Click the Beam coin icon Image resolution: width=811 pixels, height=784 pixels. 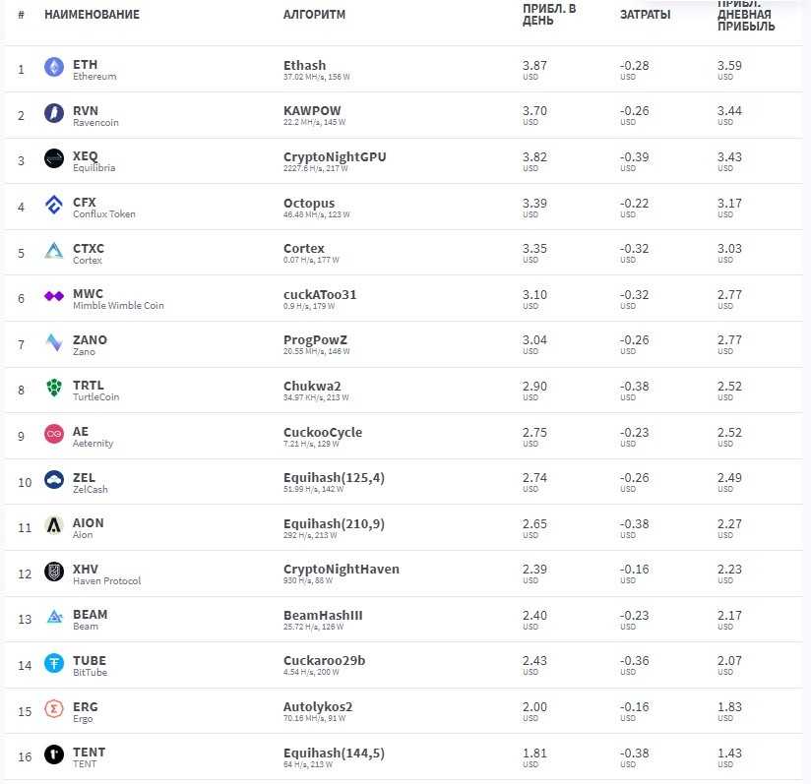[54, 617]
